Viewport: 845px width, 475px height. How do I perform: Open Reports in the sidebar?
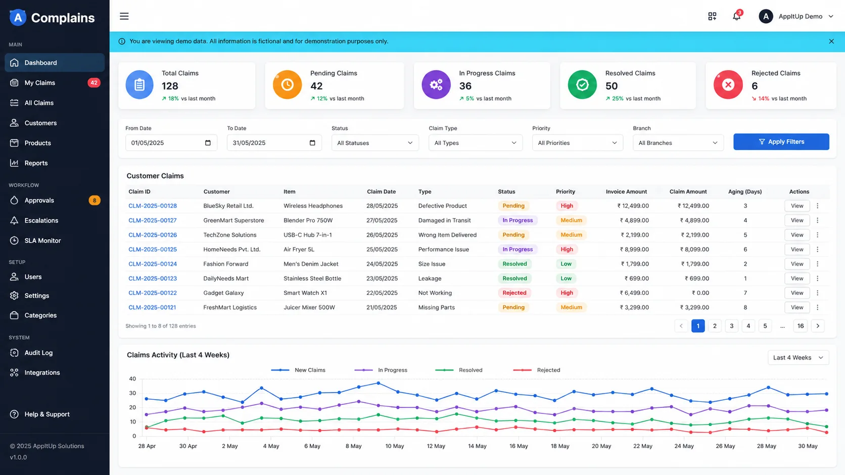55,163
